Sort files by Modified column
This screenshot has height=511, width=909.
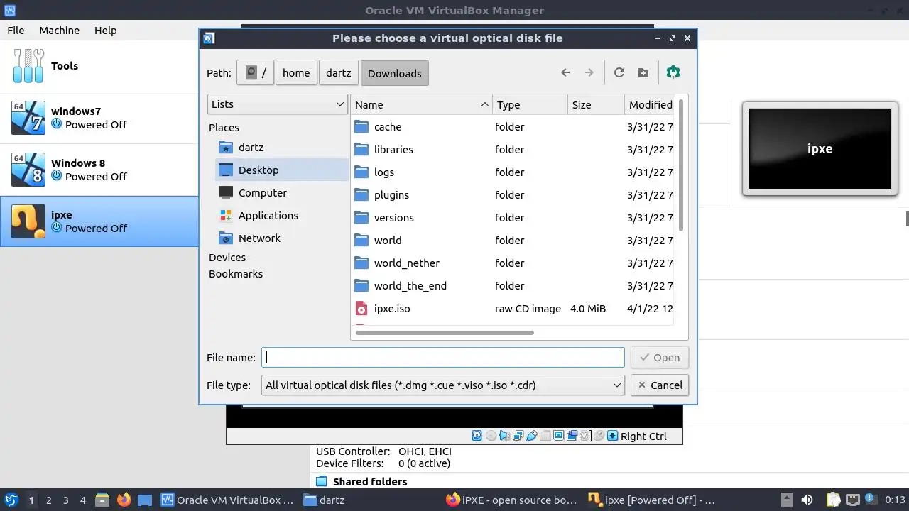(x=649, y=105)
